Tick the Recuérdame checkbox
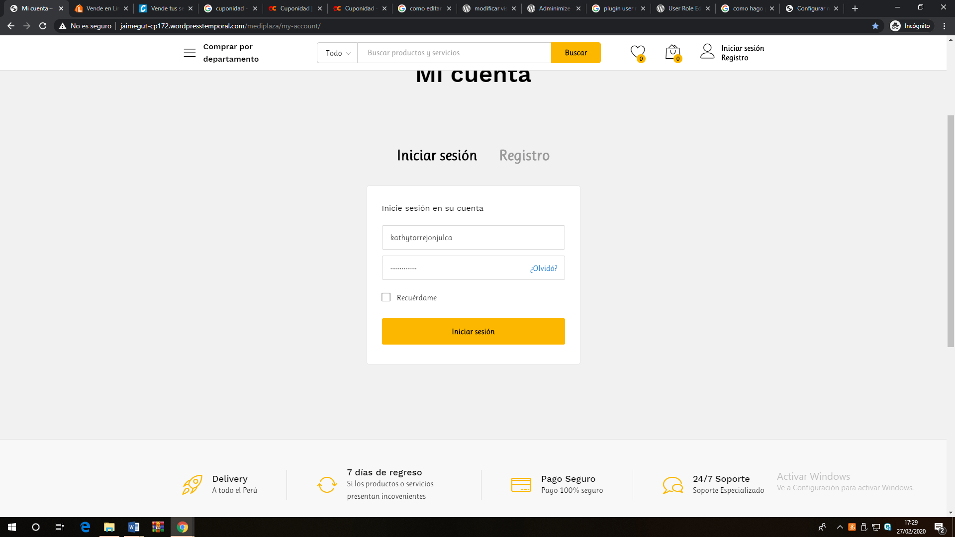The image size is (955, 537). (386, 297)
